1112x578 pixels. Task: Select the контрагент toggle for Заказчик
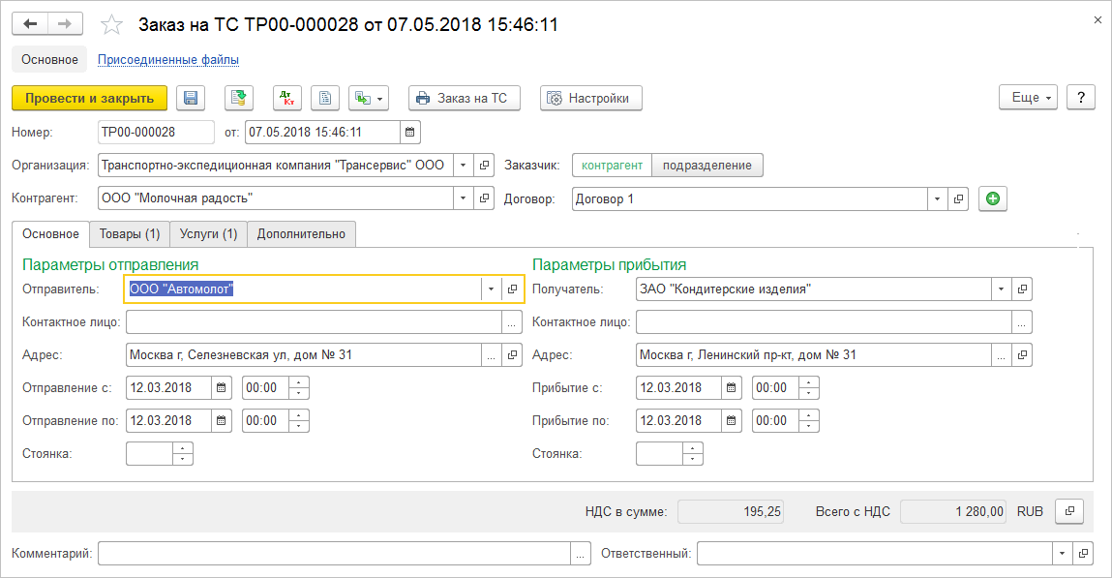point(612,166)
